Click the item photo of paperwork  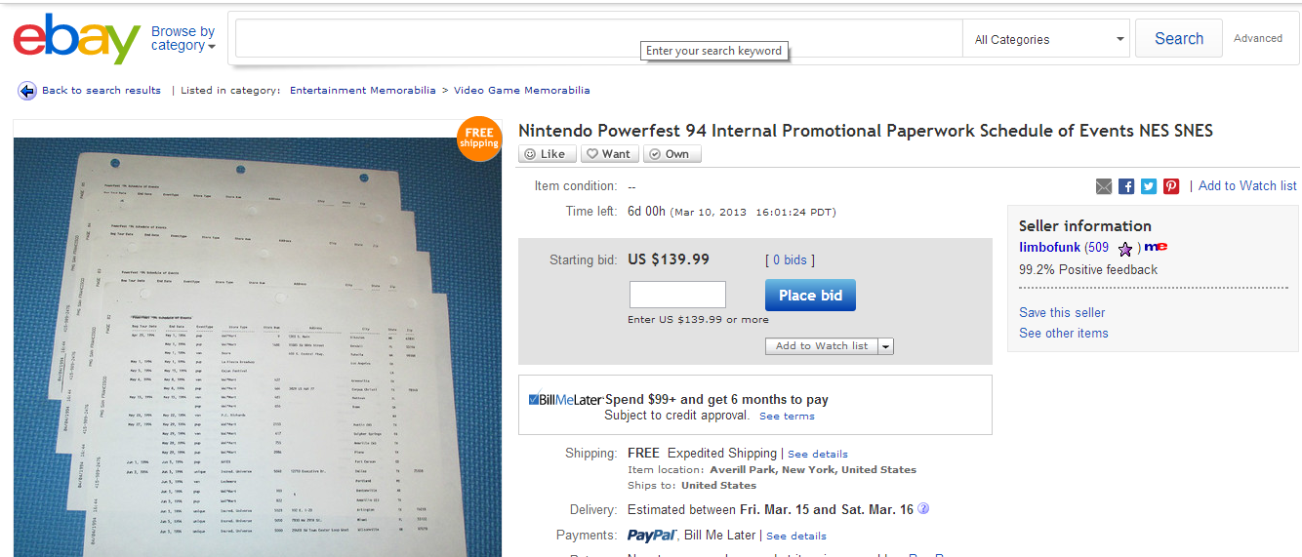[x=258, y=346]
